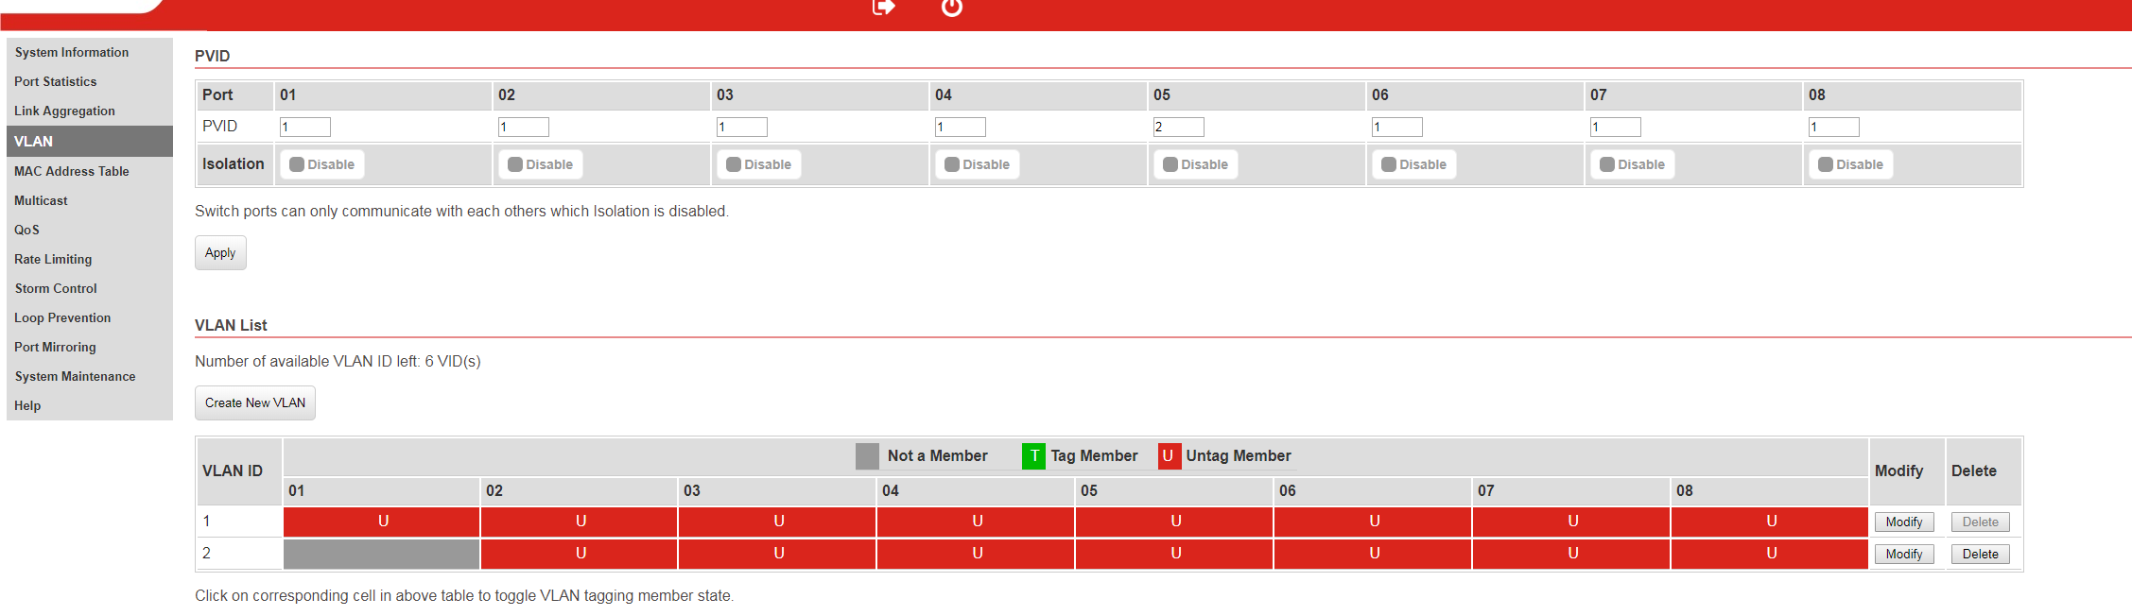Toggle VLAN 2 port 07 membership cell
Image resolution: width=2132 pixels, height=616 pixels.
(x=1571, y=554)
